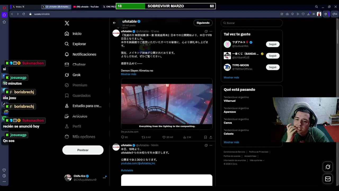Switch to the ONE PIECE tab
The height and width of the screenshot is (191, 339).
109,7
